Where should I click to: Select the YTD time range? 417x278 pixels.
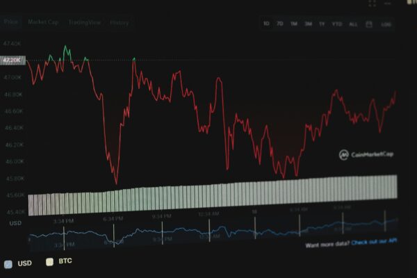coord(336,24)
